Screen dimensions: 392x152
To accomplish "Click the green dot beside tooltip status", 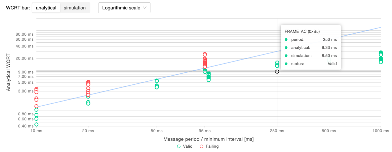I will pos(286,64).
